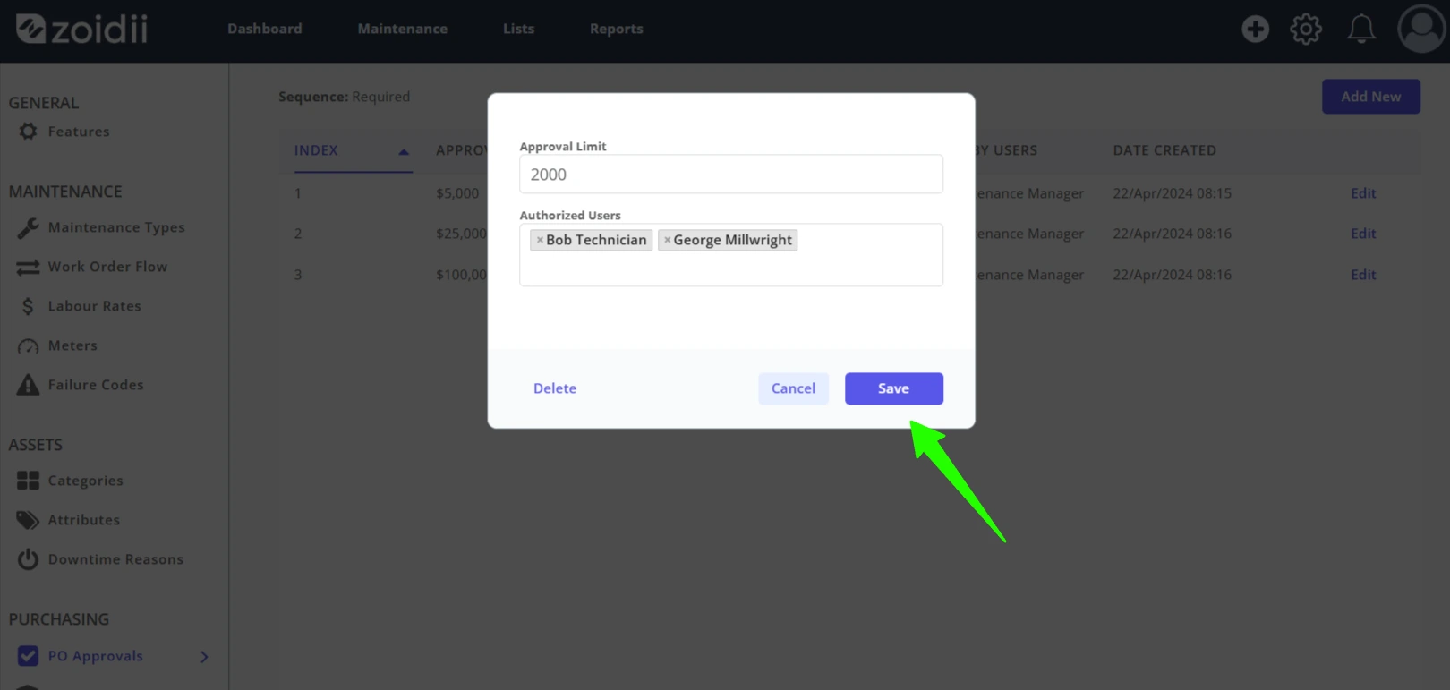Go to asset Categories

click(86, 481)
